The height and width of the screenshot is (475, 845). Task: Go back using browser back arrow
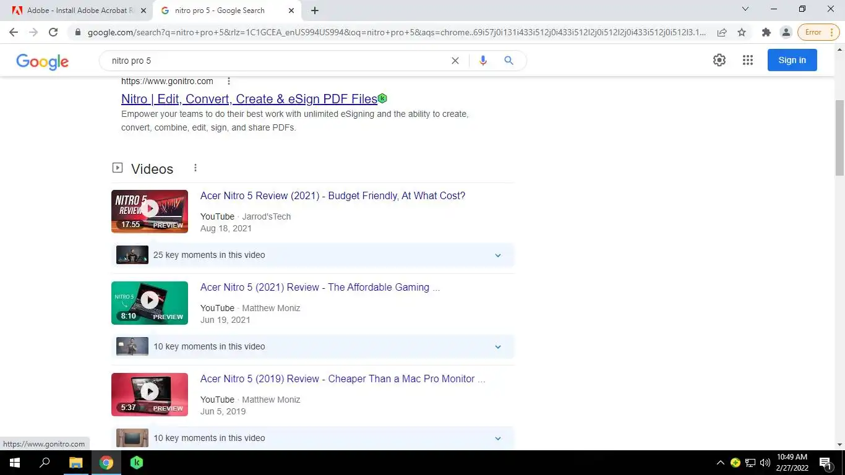(x=14, y=32)
